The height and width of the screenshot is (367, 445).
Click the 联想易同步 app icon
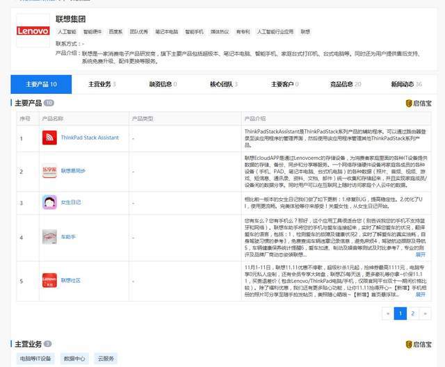49,171
